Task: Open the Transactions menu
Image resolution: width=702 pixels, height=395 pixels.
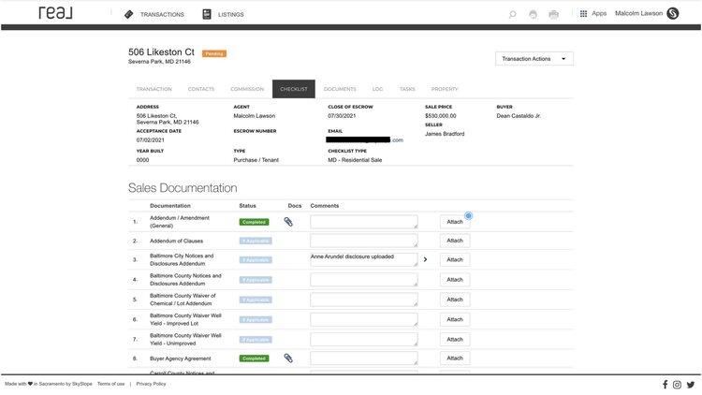Action: point(162,14)
